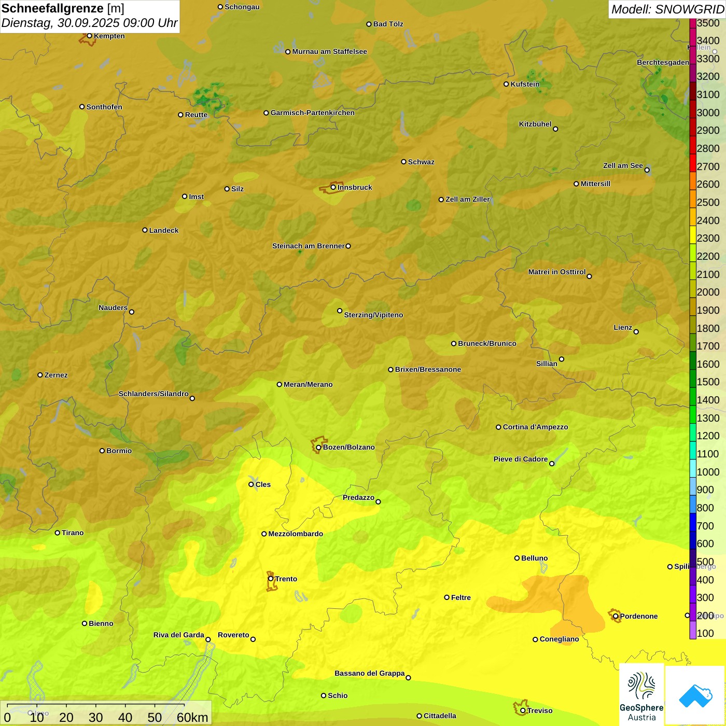The height and width of the screenshot is (726, 726).
Task: Click the Cittadella label
Action: 440,716
